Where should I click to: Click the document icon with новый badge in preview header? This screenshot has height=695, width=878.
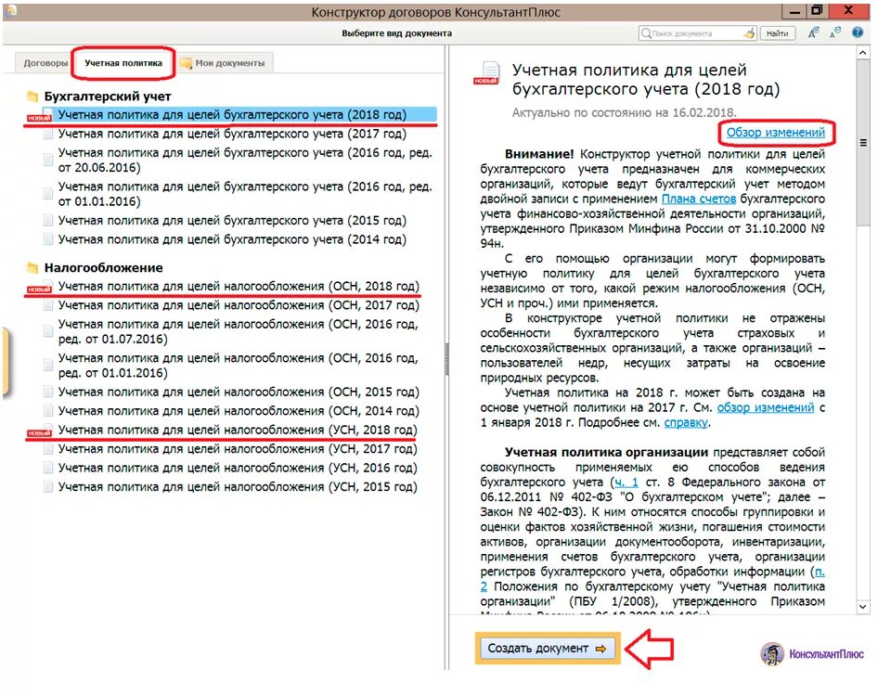point(487,74)
